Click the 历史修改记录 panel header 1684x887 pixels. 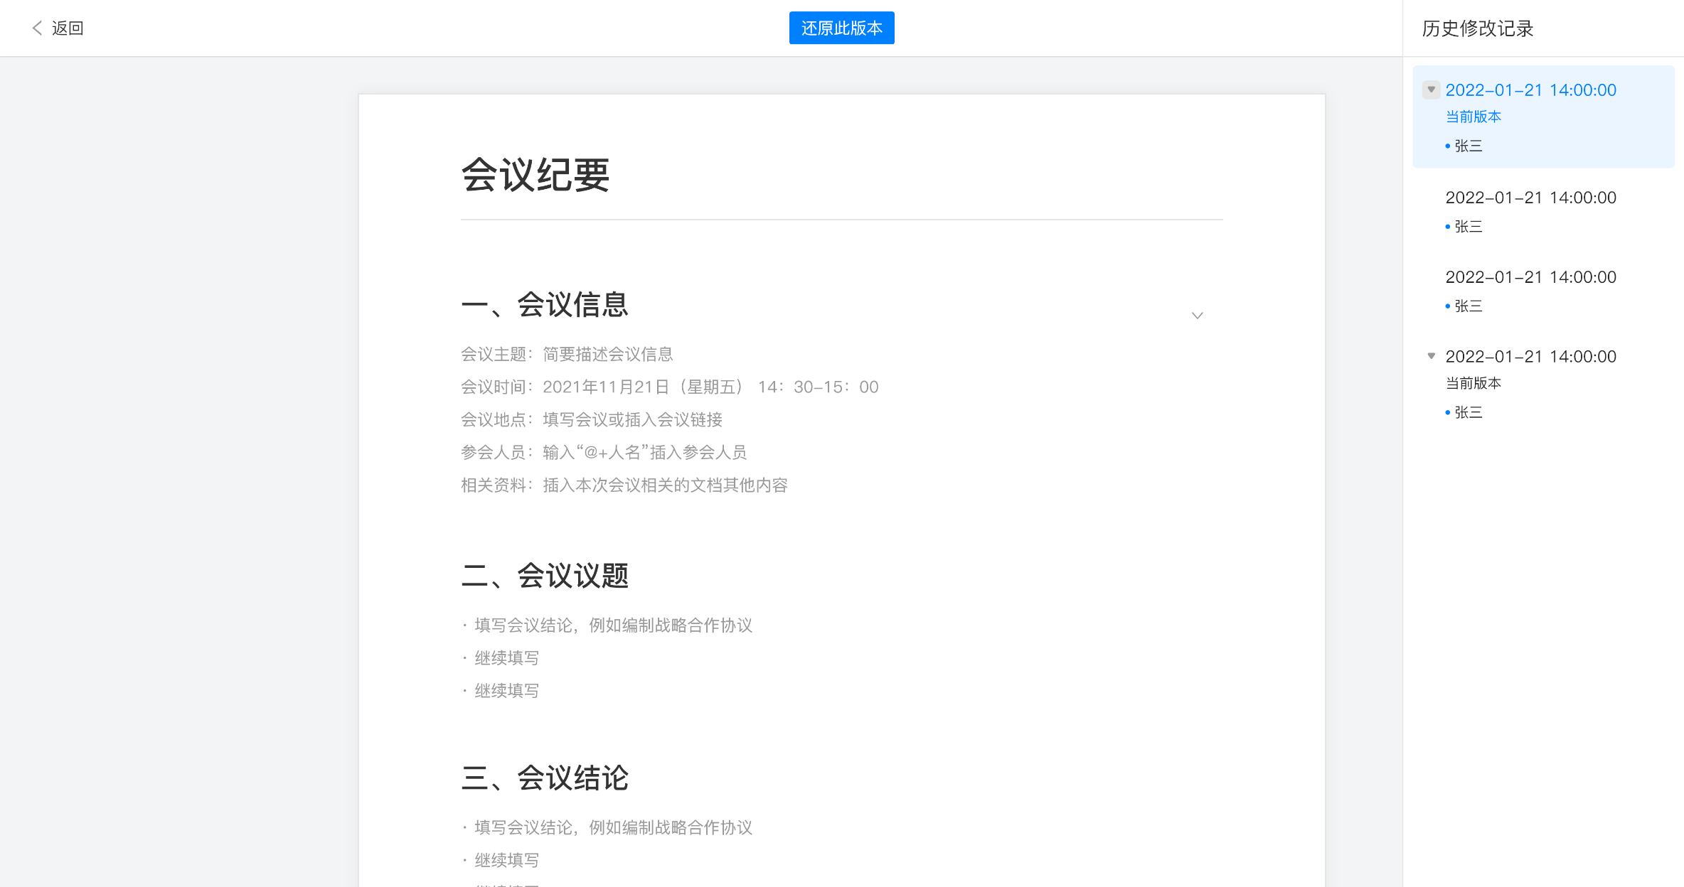pyautogui.click(x=1477, y=28)
